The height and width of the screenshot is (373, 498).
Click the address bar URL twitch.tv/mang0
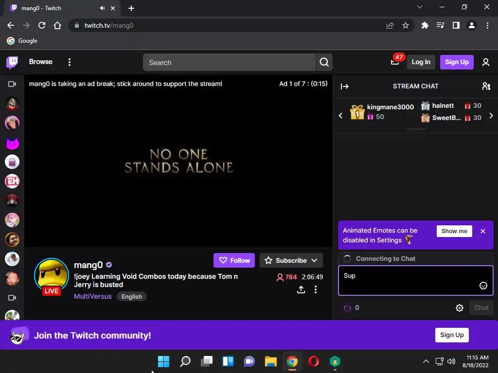[108, 25]
